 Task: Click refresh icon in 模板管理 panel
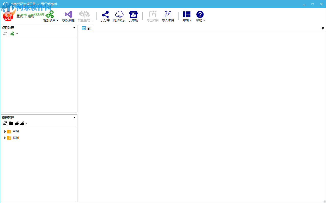(5, 123)
